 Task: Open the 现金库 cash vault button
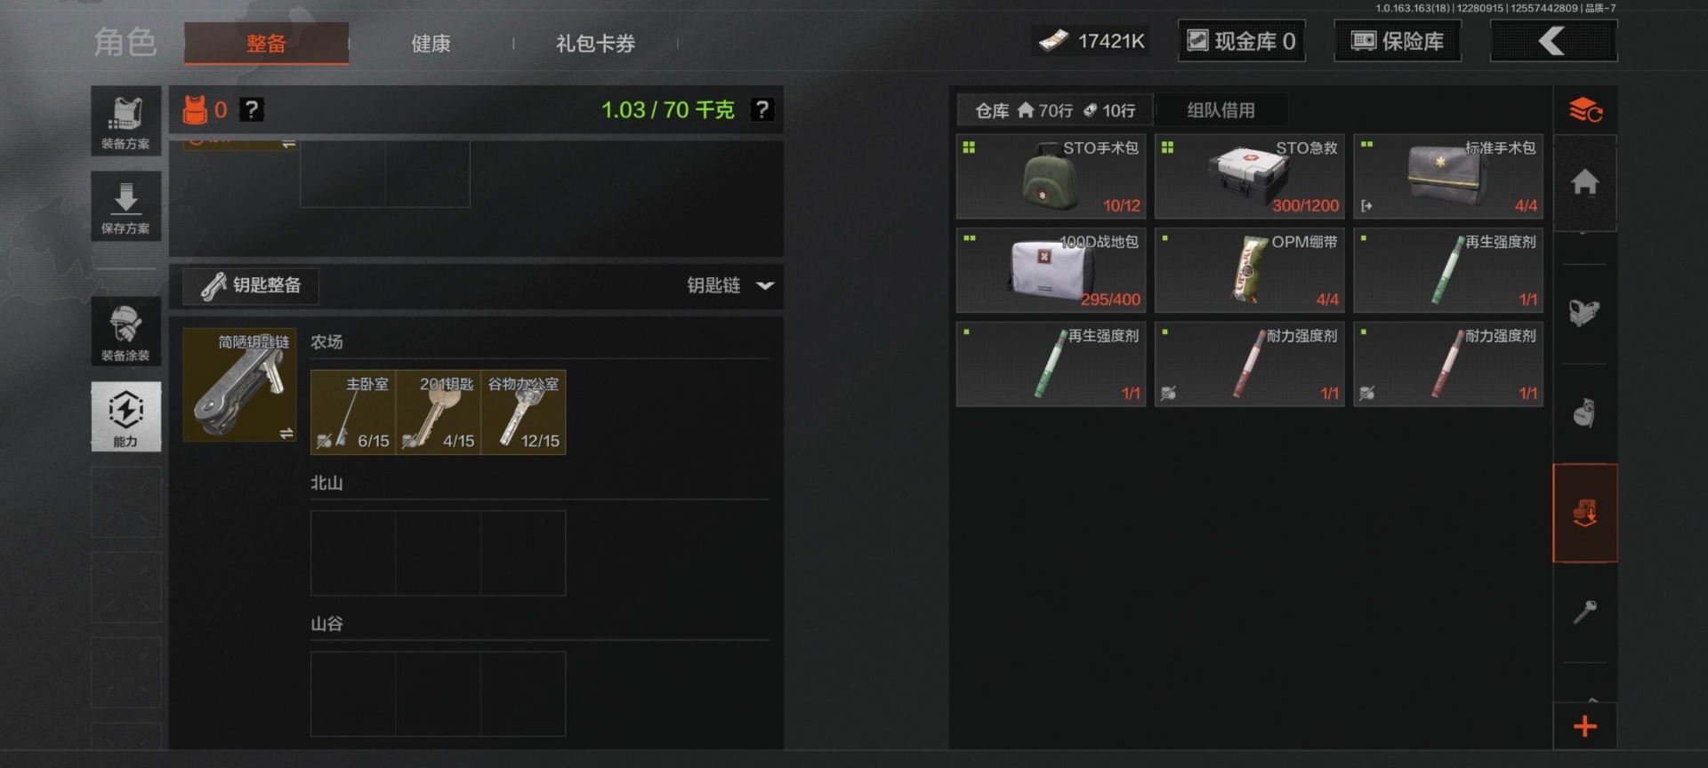point(1241,41)
